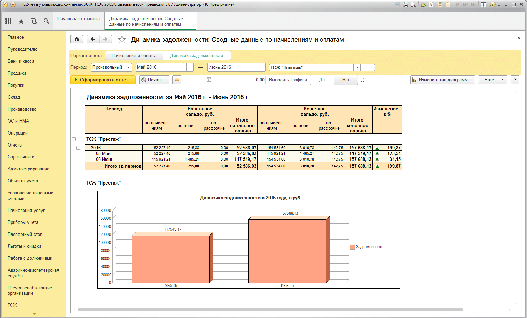
Task: Open 'Работа с должниками' section
Action: click(30, 258)
